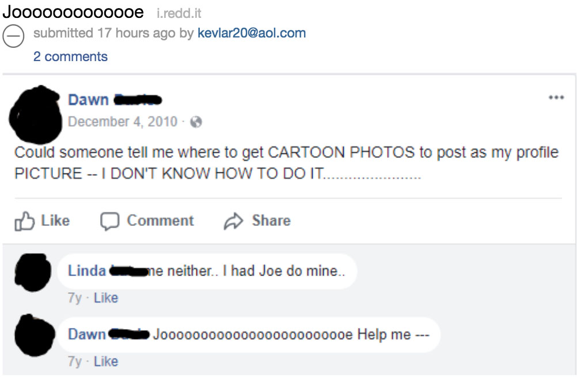
Task: Click the globe public privacy icon
Action: point(196,122)
